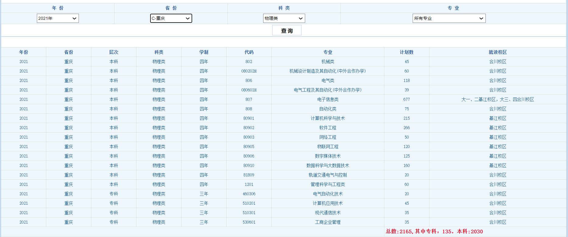
Task: Select the major cell 管理科学与工程类
Action: (328, 184)
